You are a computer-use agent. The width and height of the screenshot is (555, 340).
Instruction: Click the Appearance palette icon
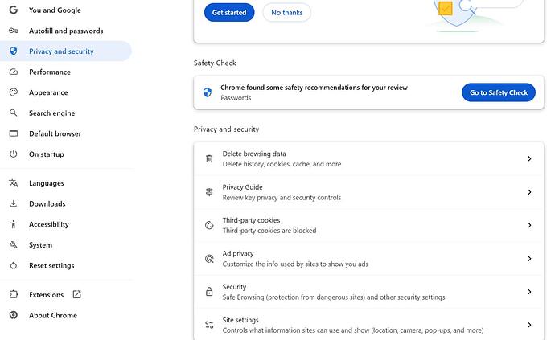click(x=13, y=92)
